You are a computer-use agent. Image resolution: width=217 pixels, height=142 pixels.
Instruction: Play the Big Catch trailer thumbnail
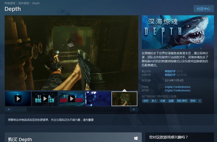point(45,98)
